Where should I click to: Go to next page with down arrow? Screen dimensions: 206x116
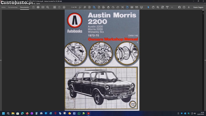tap(64, 7)
